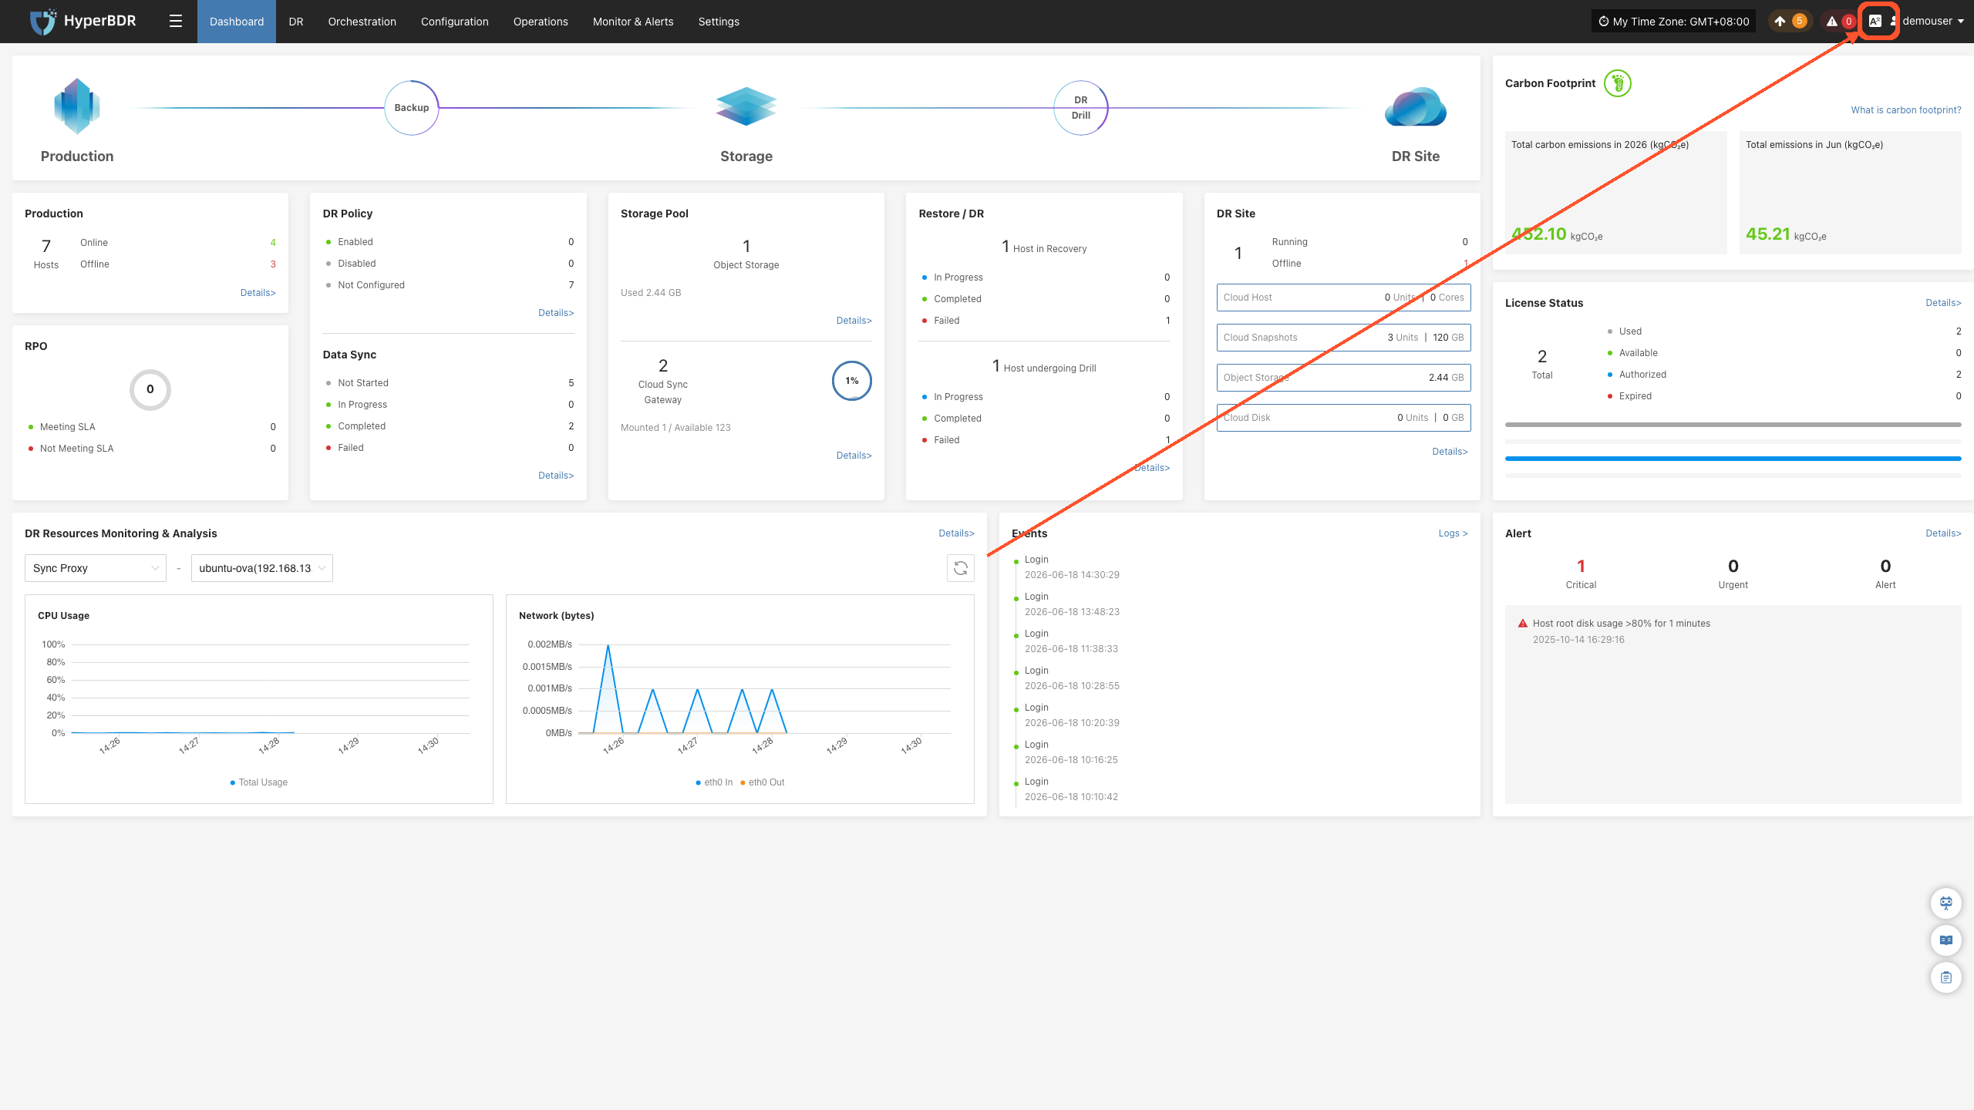Open the My Time Zone selector

pos(1673,22)
